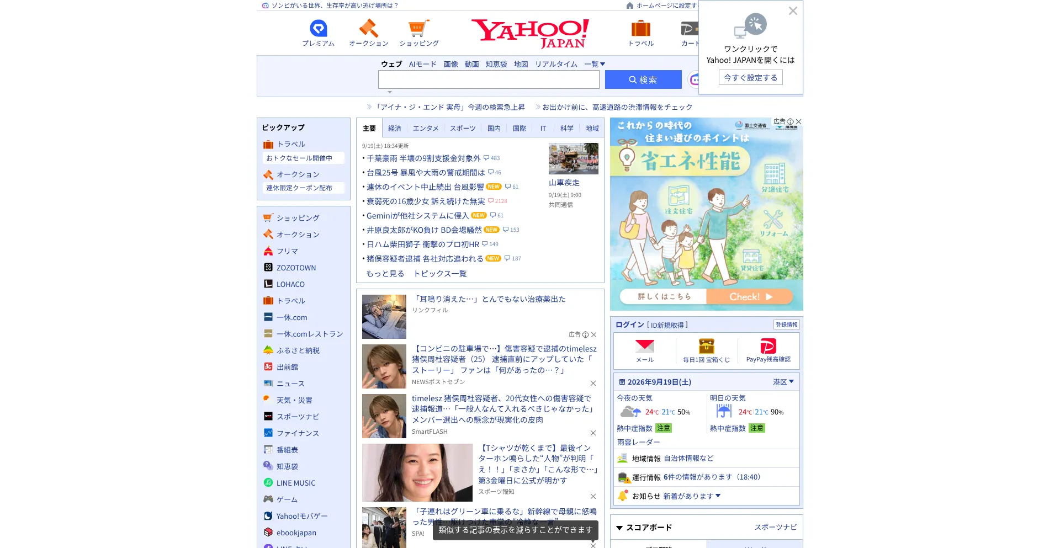Click the 登録情報 button in the login panel
Screen dimensions: 1060x548
[787, 325]
